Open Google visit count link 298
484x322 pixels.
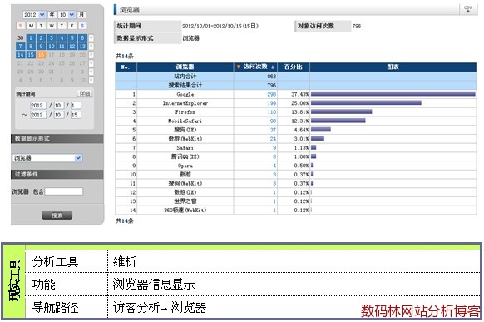272,94
